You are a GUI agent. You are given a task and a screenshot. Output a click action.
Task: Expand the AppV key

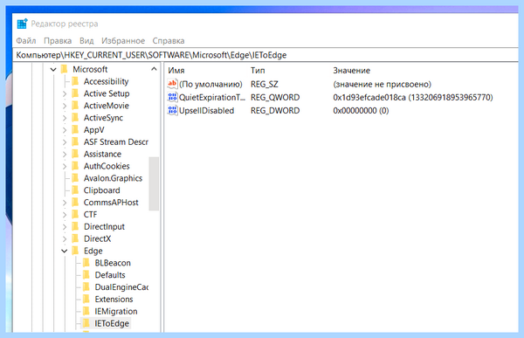pyautogui.click(x=65, y=130)
